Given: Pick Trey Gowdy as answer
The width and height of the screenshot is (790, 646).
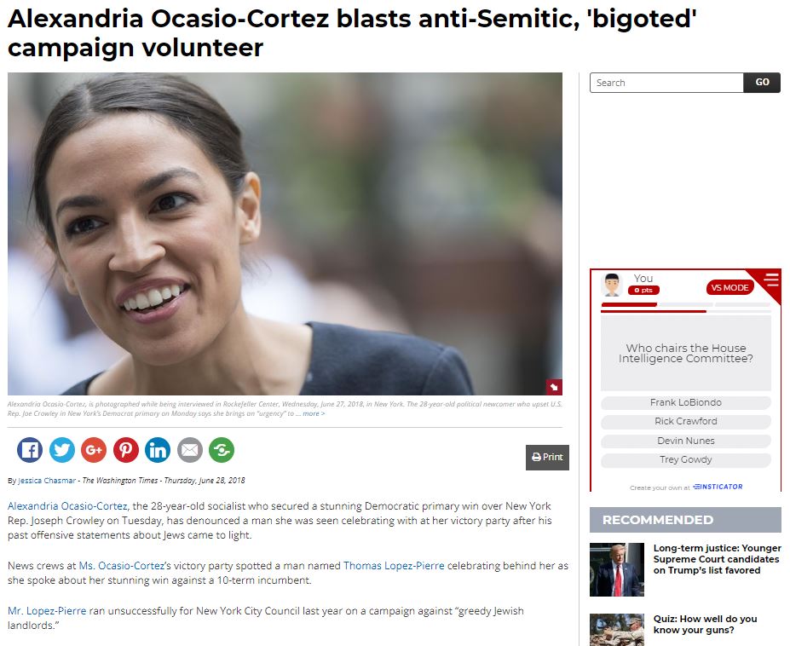Looking at the screenshot, I should [x=686, y=459].
